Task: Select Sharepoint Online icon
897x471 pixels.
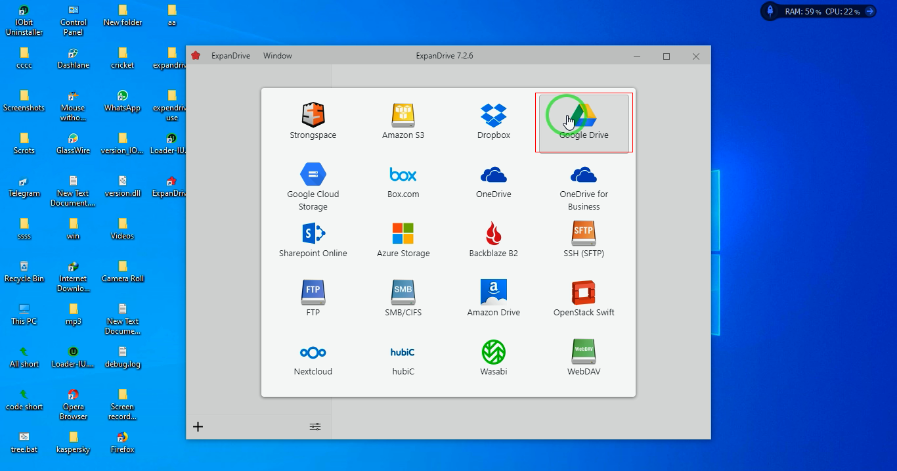Action: [313, 234]
